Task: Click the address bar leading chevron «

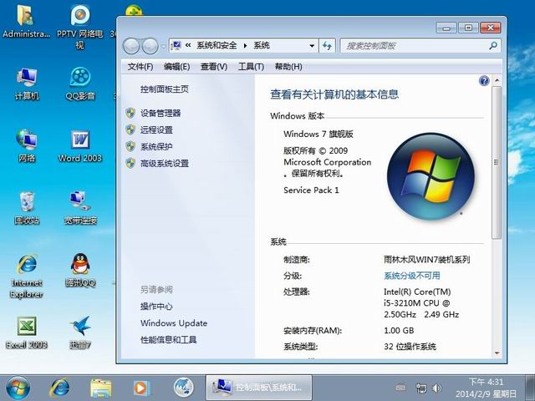Action: pos(187,45)
